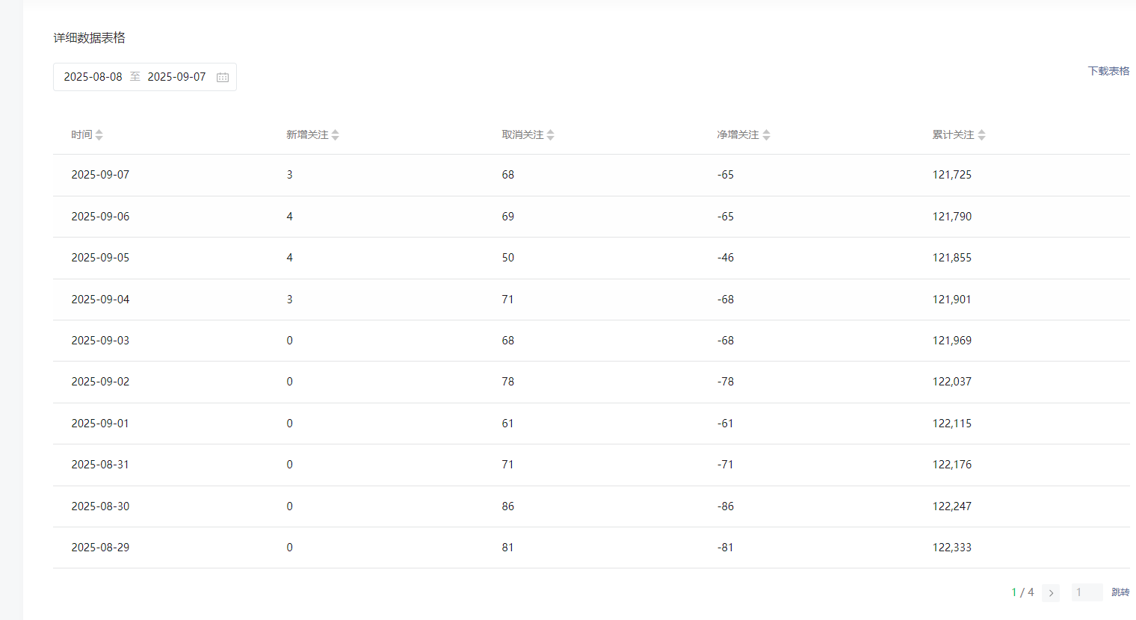Click net change value -71
This screenshot has height=620, width=1136.
726,465
